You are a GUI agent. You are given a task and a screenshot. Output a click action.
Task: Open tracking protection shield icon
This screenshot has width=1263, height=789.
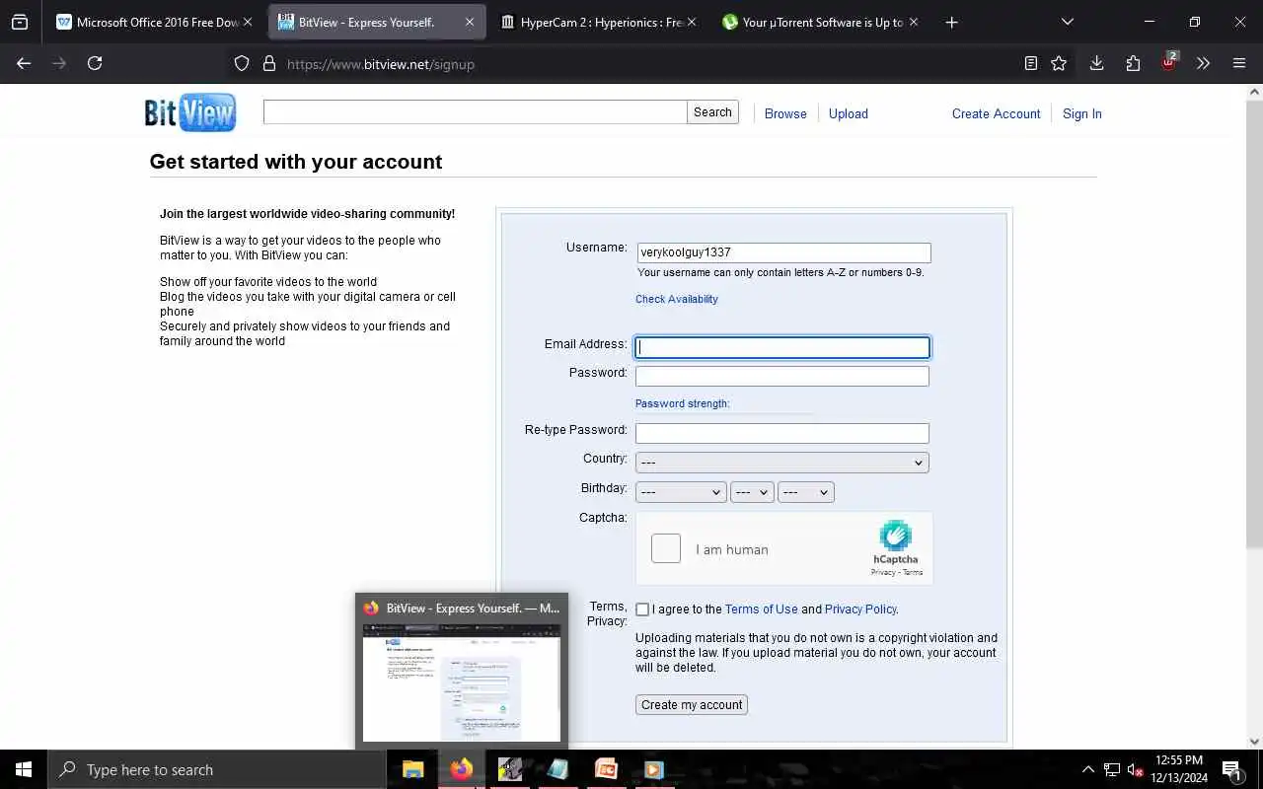242,63
